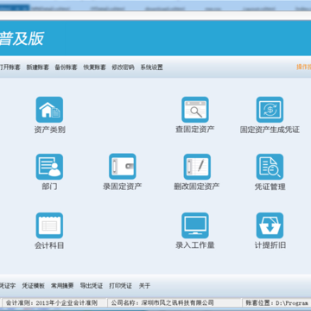Click the 会计科目 text label
This screenshot has height=311, width=311.
pyautogui.click(x=49, y=245)
